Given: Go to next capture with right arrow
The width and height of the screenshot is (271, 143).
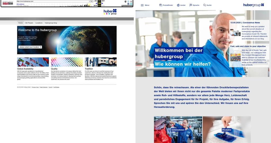Looking at the screenshot, I should click(x=102, y=3).
